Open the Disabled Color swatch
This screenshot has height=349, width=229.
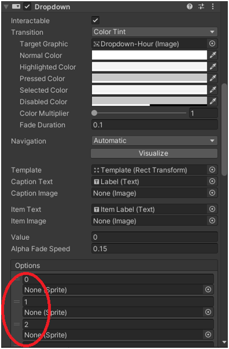[149, 101]
